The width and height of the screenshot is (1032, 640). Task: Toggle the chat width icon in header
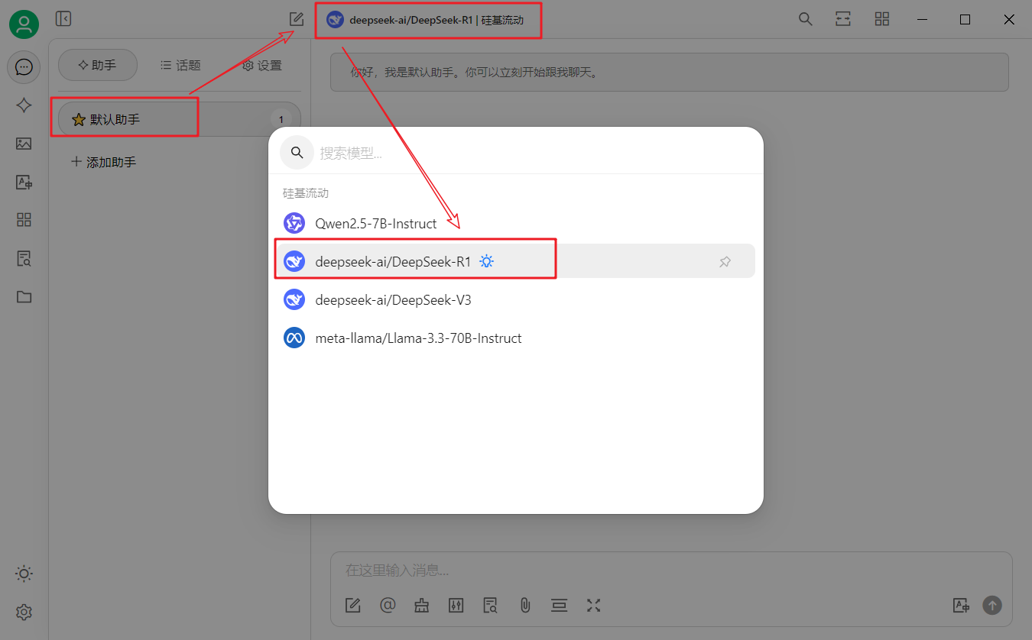tap(843, 19)
